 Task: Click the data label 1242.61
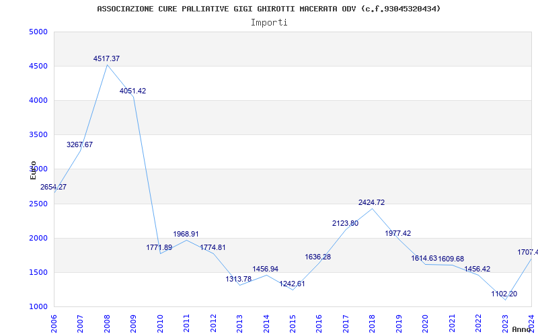tap(292, 284)
